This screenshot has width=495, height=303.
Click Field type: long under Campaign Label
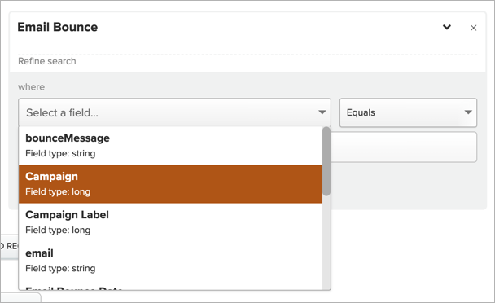click(58, 230)
